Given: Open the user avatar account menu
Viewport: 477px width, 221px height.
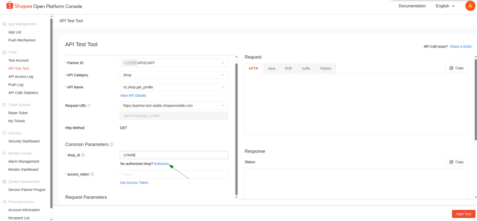Looking at the screenshot, I should click(x=470, y=6).
